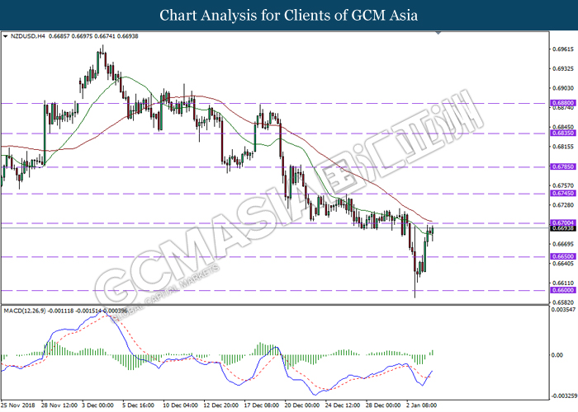Viewport: 578px width, 412px height.
Task: Click the 24 Dec 12:00 time label
Action: pyautogui.click(x=343, y=405)
